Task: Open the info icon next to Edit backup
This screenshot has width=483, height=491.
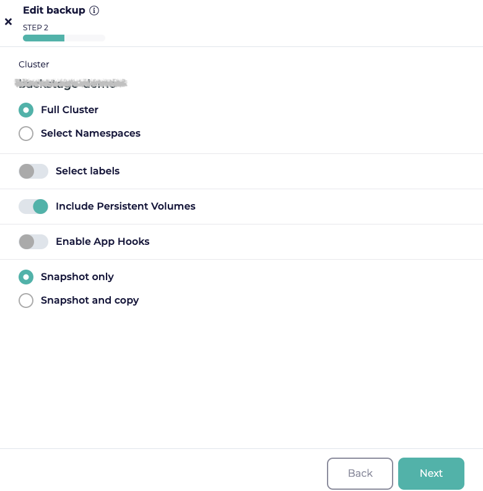Action: pyautogui.click(x=94, y=11)
